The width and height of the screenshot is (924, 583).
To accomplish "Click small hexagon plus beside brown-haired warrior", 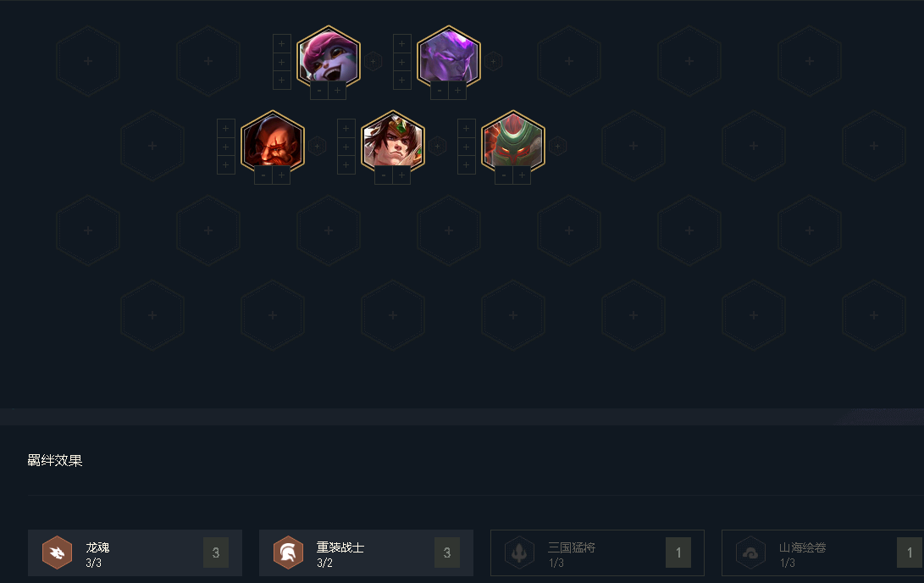I will (437, 147).
